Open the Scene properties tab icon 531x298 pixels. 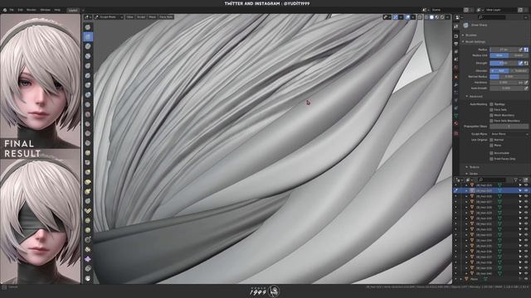coord(456,60)
